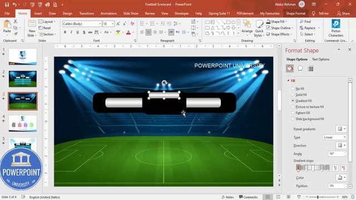This screenshot has width=356, height=200.
Task: Increase the font size
Action: pos(118,24)
